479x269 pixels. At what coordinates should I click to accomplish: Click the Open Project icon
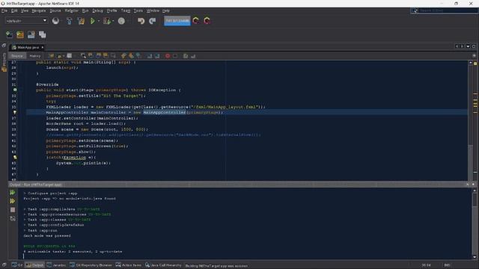(x=31, y=34)
